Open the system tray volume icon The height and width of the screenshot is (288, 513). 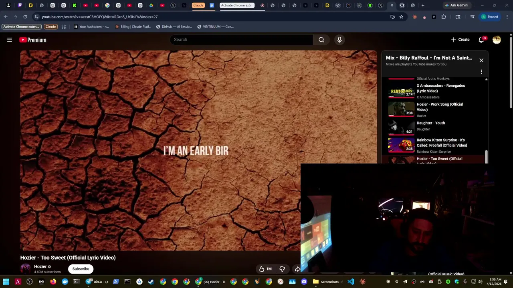(480, 282)
